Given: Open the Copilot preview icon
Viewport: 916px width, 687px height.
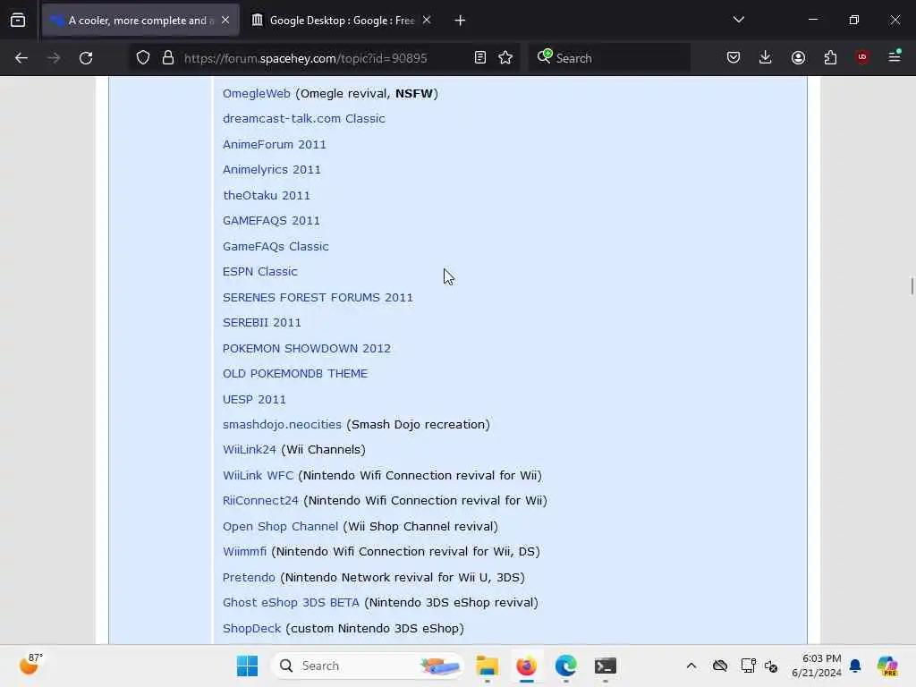Looking at the screenshot, I should point(887,666).
